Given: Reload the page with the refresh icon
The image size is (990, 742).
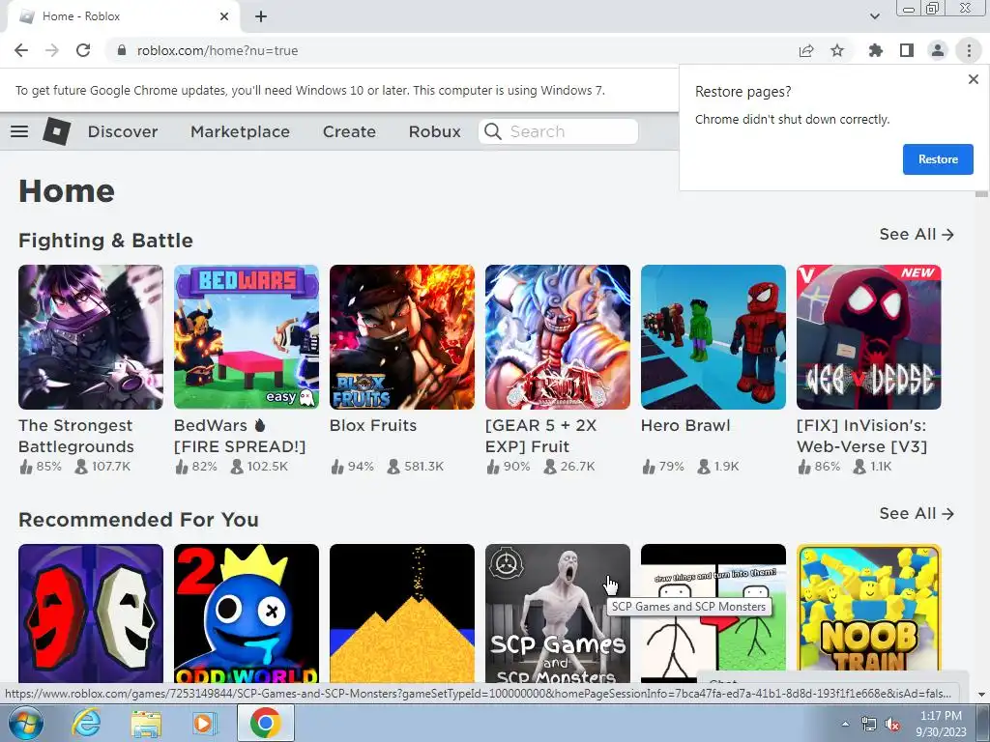Looking at the screenshot, I should click(83, 50).
